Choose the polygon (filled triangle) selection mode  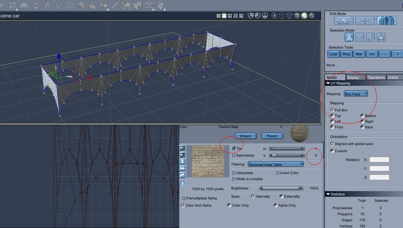click(381, 37)
